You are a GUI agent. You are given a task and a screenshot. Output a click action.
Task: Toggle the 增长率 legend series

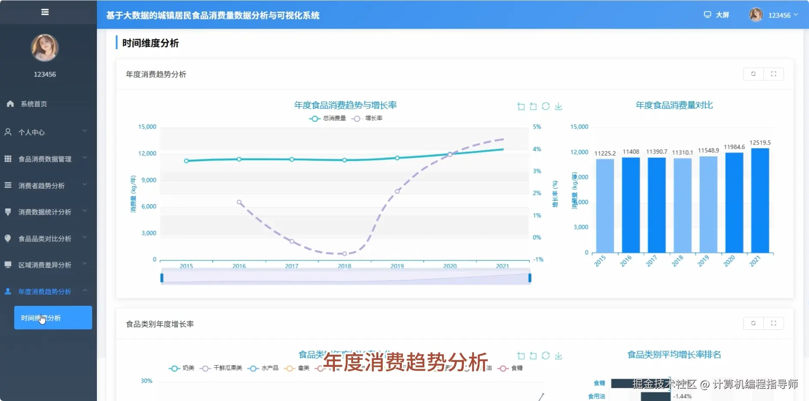coord(367,118)
